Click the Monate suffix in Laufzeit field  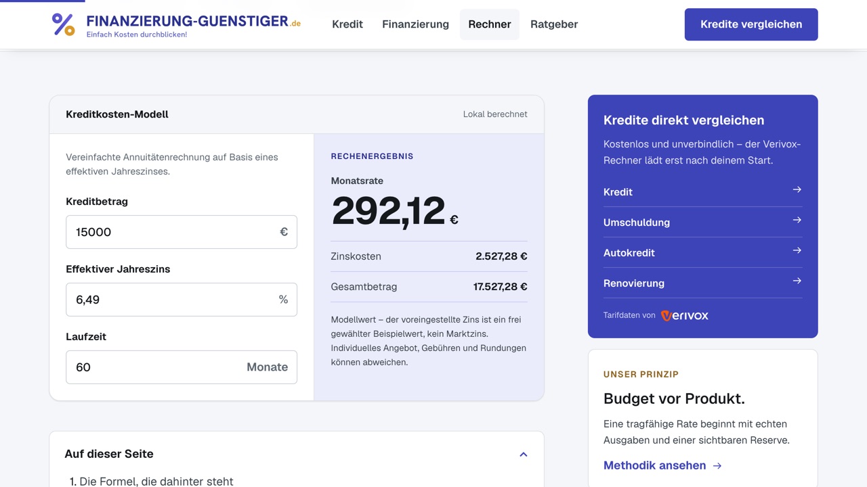point(267,367)
